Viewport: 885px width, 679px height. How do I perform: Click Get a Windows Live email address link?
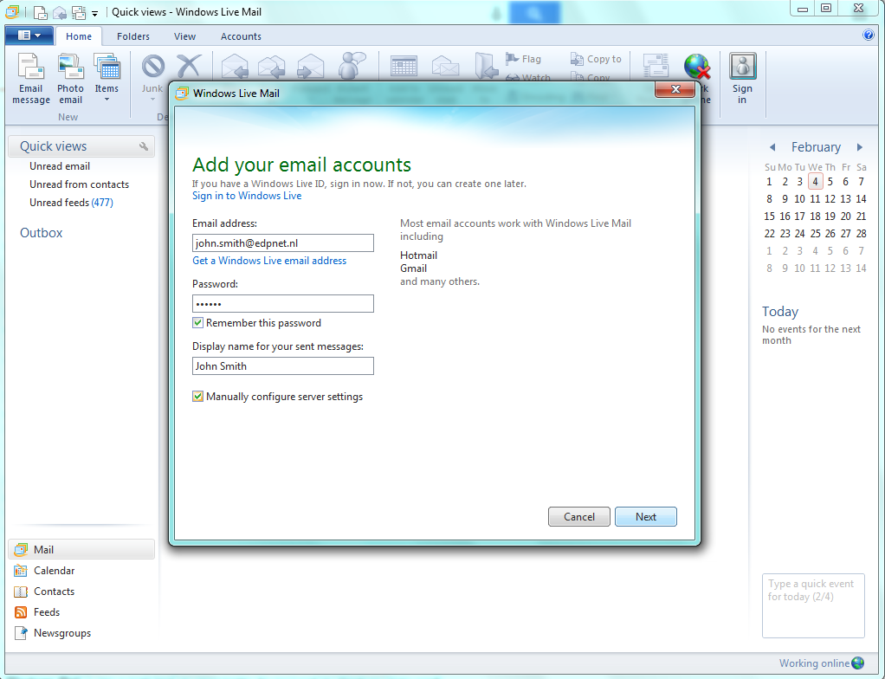pyautogui.click(x=269, y=260)
